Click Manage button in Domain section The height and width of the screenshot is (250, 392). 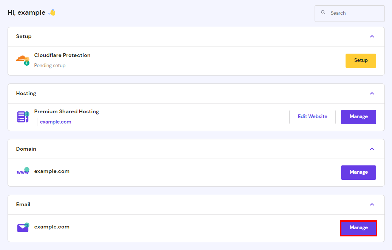358,173
